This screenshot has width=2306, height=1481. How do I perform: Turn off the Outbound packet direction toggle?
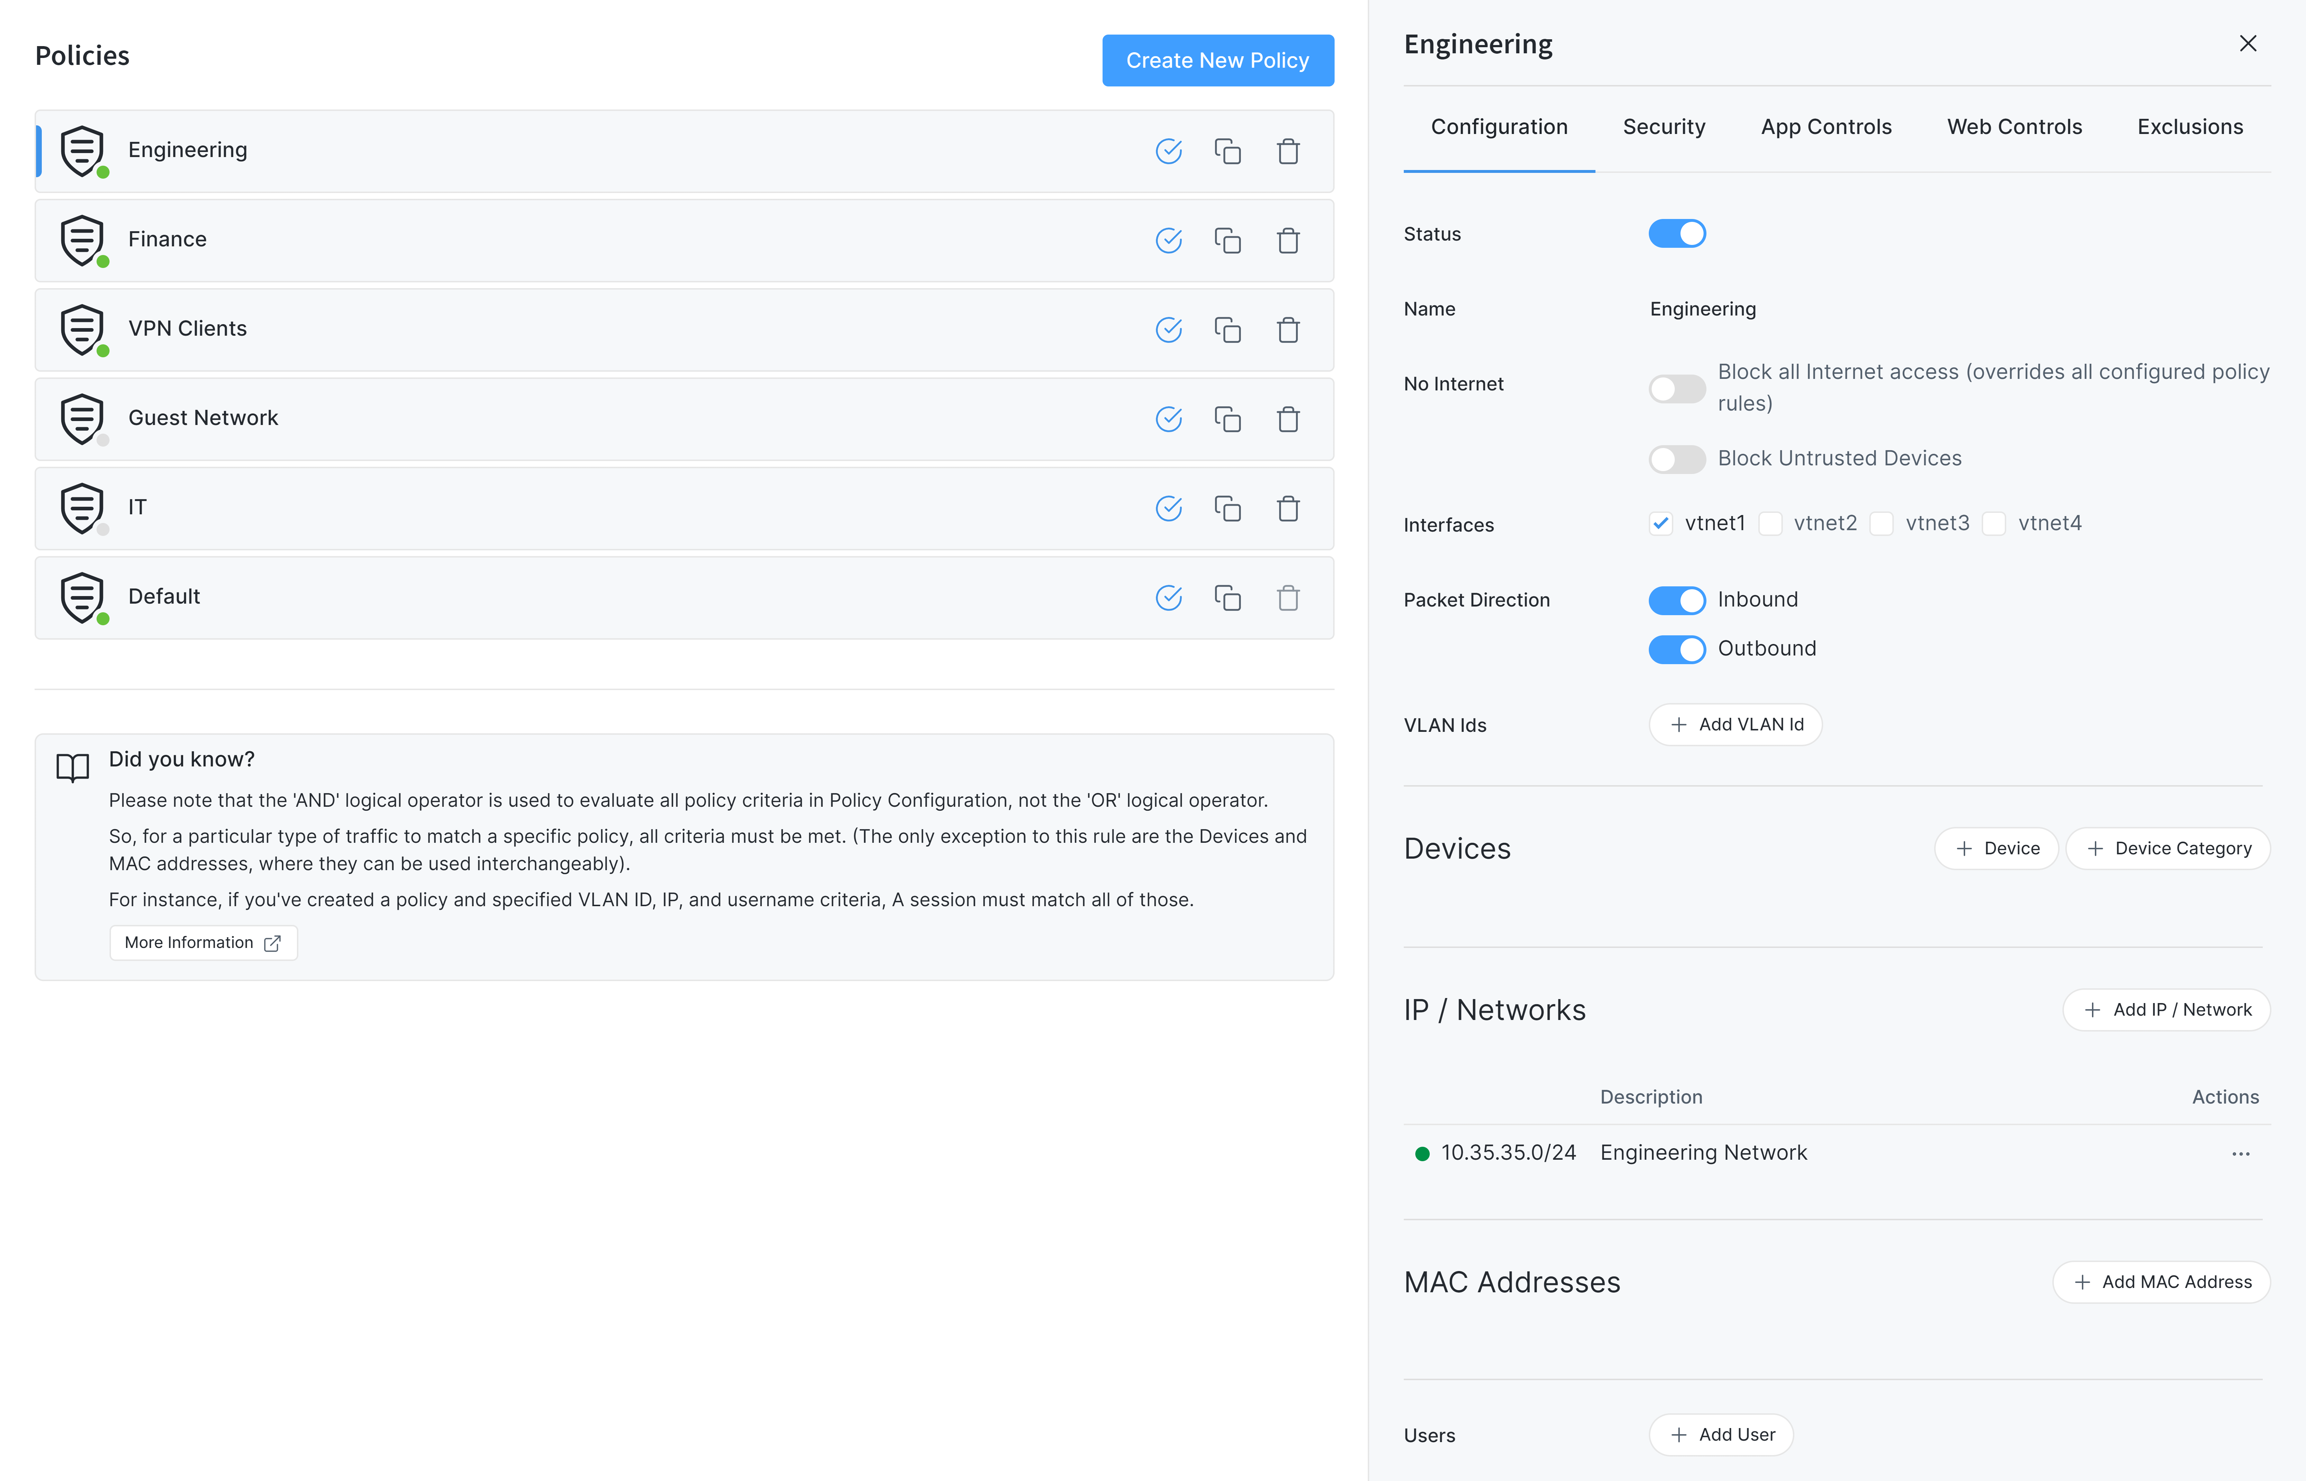click(1677, 649)
